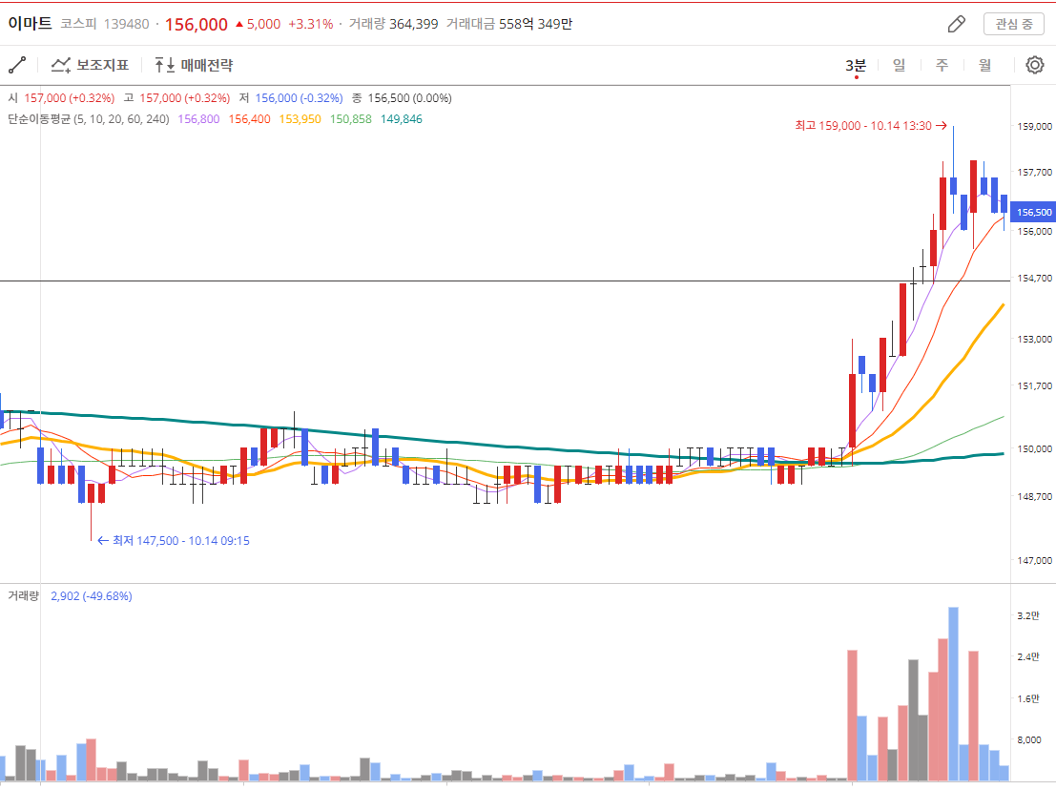Click the stock code 139480

(x=127, y=24)
